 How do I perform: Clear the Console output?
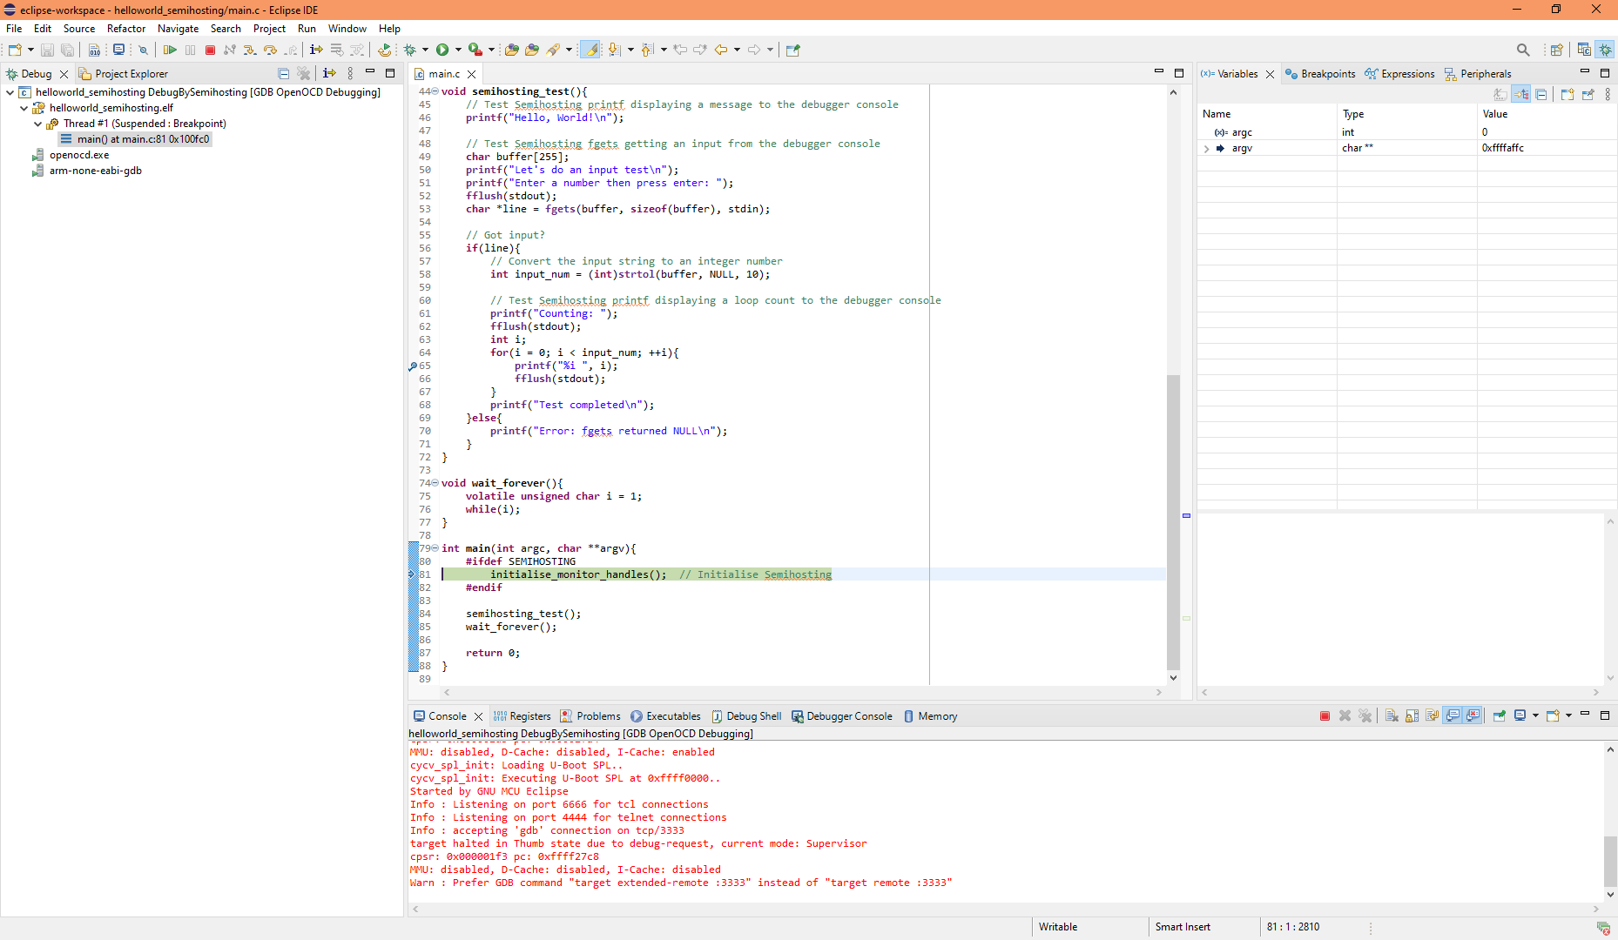tap(1390, 715)
